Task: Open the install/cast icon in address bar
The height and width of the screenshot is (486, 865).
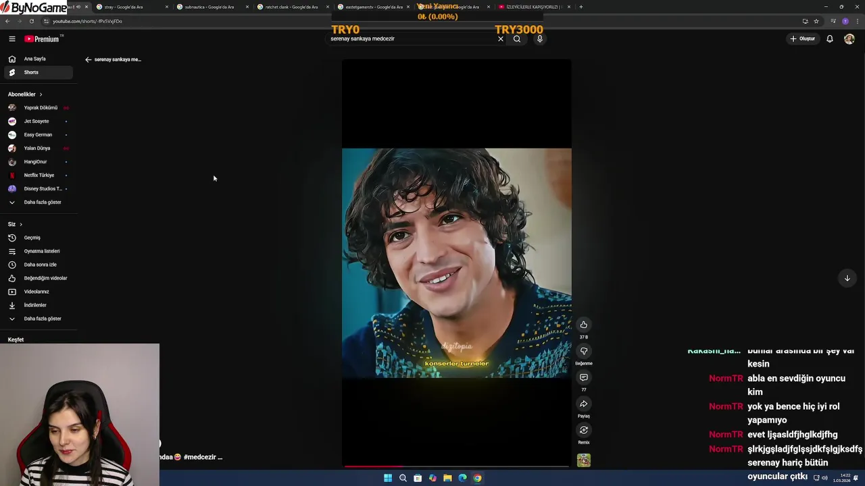Action: click(x=805, y=21)
